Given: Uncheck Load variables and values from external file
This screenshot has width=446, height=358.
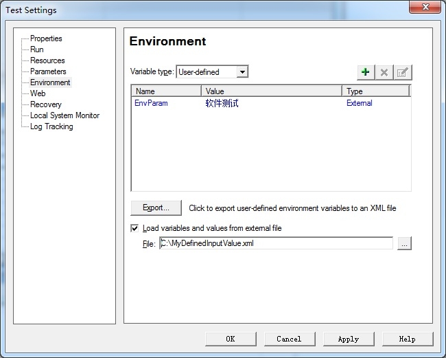Looking at the screenshot, I should click(134, 228).
